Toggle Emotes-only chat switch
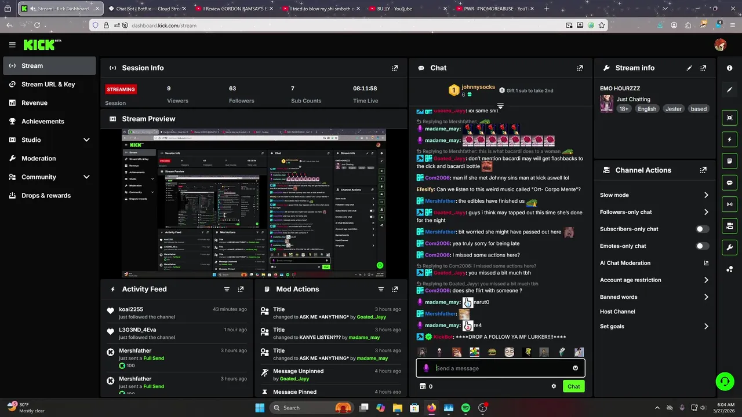The image size is (742, 417). (702, 246)
